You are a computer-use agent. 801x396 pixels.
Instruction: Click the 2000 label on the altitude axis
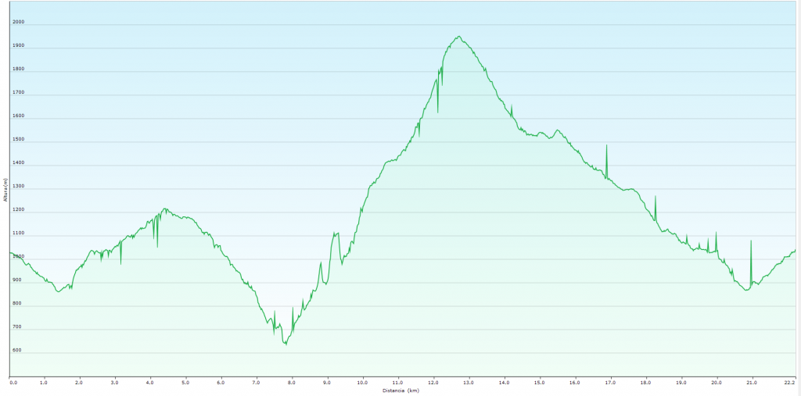(x=18, y=23)
